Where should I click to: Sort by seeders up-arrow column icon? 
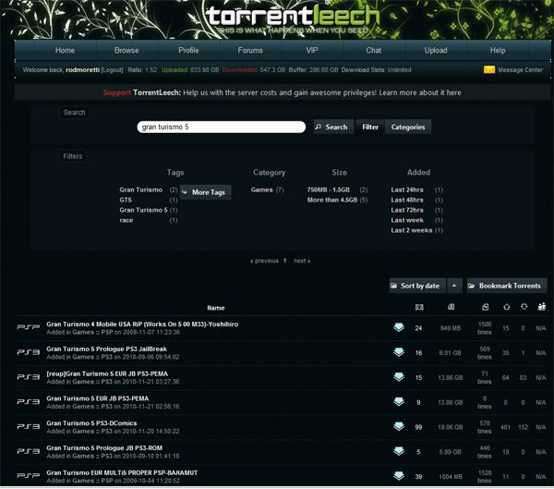pos(506,307)
